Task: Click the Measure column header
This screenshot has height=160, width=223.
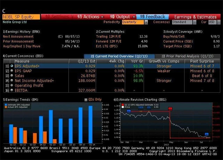Action: [x=41, y=61]
